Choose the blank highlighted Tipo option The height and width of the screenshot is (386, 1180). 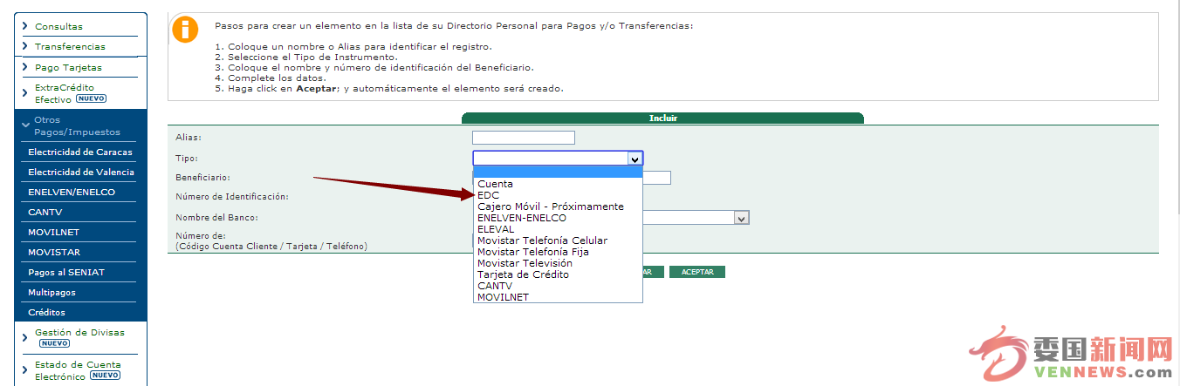[x=558, y=173]
